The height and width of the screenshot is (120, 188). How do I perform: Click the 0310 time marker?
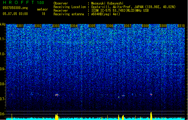(181, 26)
